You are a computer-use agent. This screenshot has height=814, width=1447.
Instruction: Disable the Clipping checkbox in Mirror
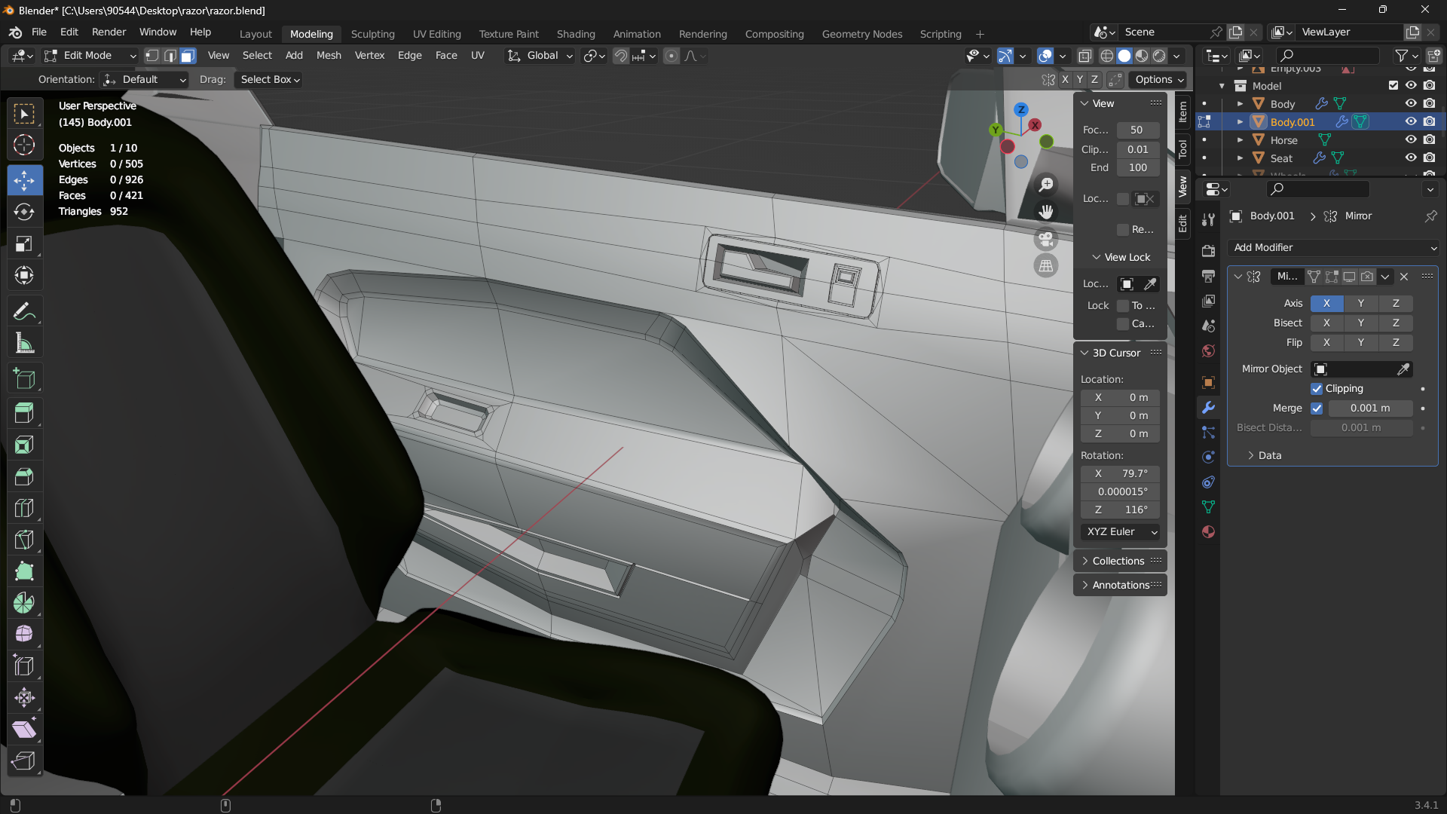pyautogui.click(x=1317, y=389)
